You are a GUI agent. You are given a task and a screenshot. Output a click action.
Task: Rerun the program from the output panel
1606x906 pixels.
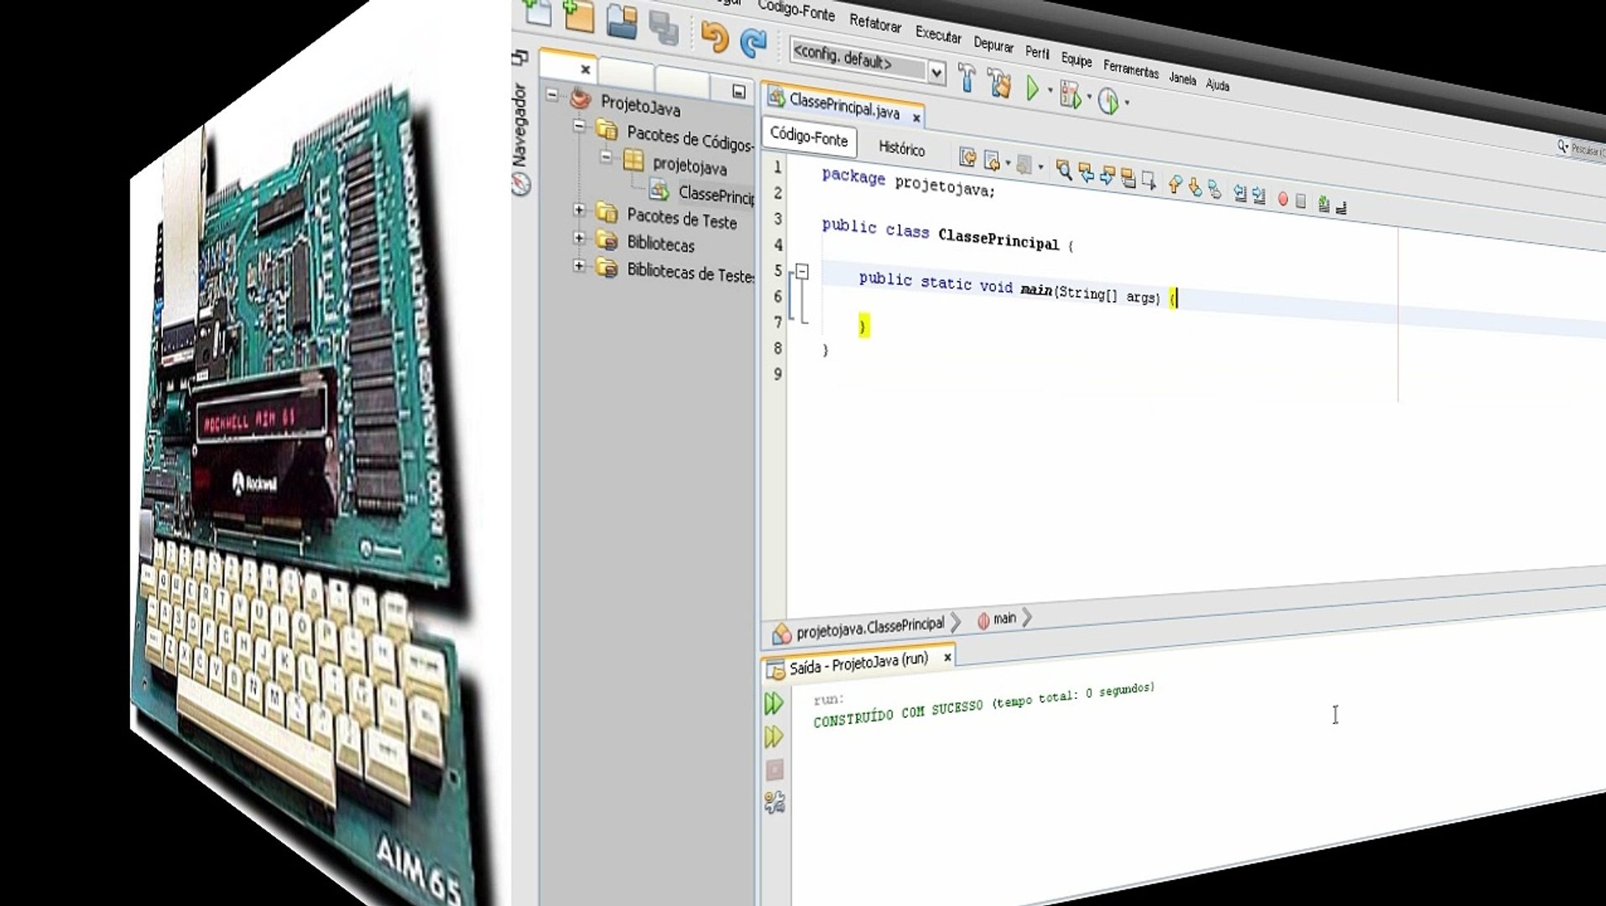click(774, 705)
